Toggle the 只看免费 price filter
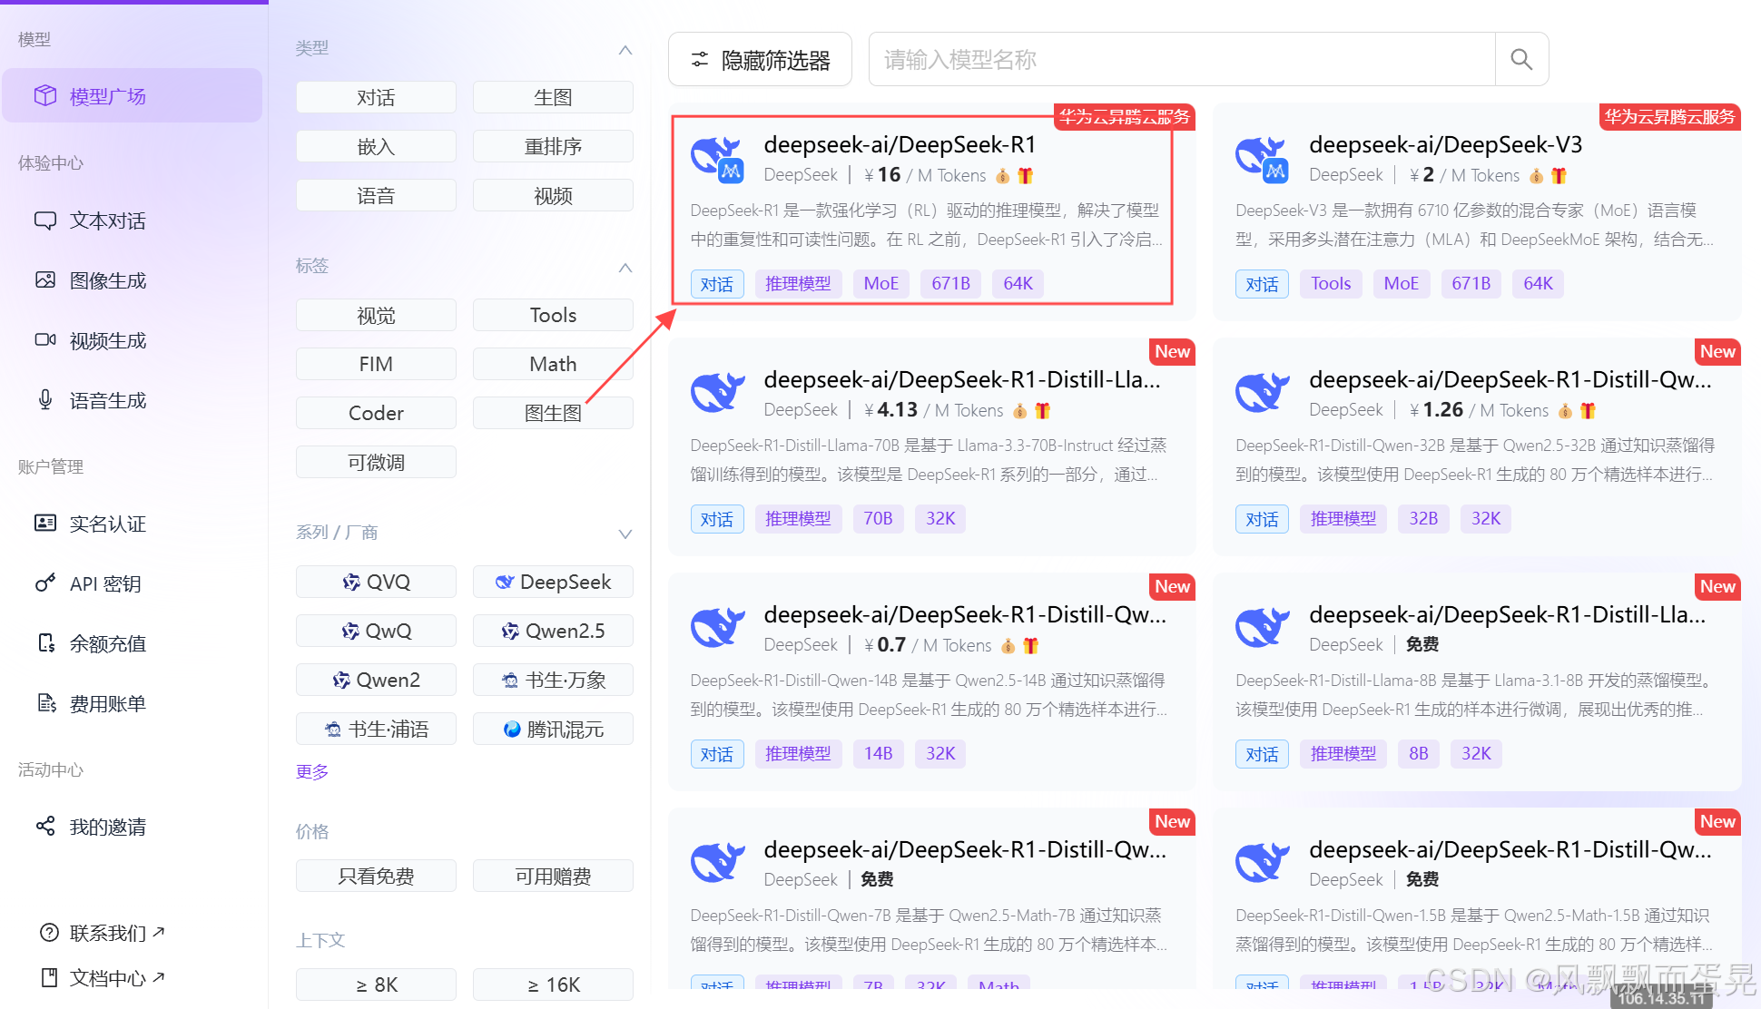This screenshot has height=1009, width=1761. click(x=375, y=876)
